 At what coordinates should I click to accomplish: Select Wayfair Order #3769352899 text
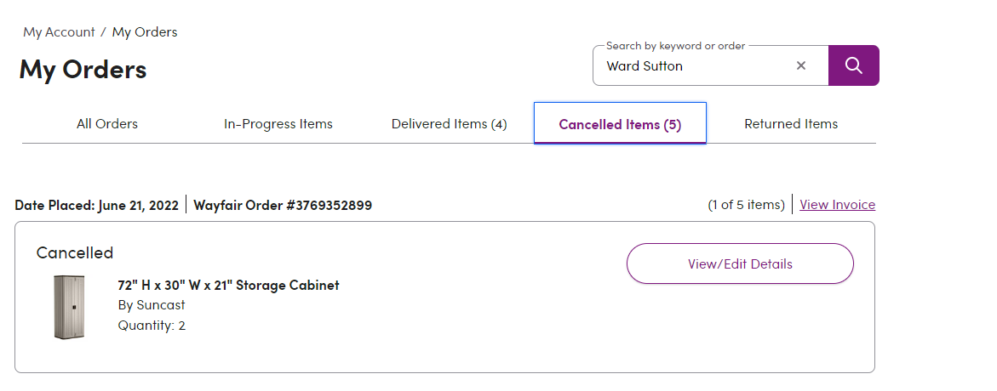pyautogui.click(x=283, y=205)
